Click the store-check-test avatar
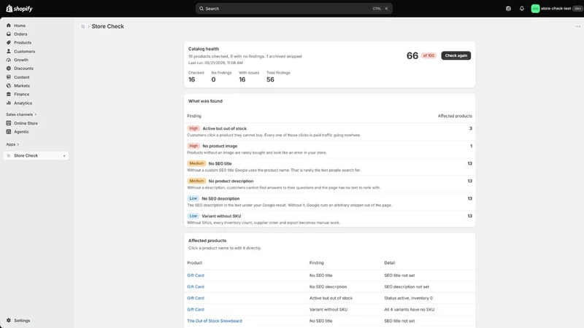The width and height of the screenshot is (584, 328). pos(535,9)
